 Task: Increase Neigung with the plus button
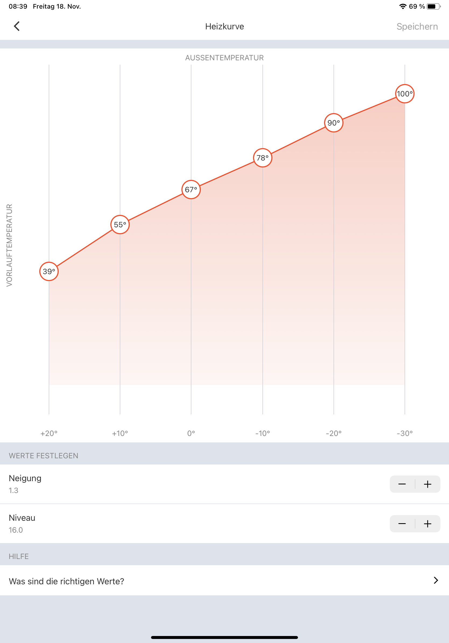click(427, 484)
